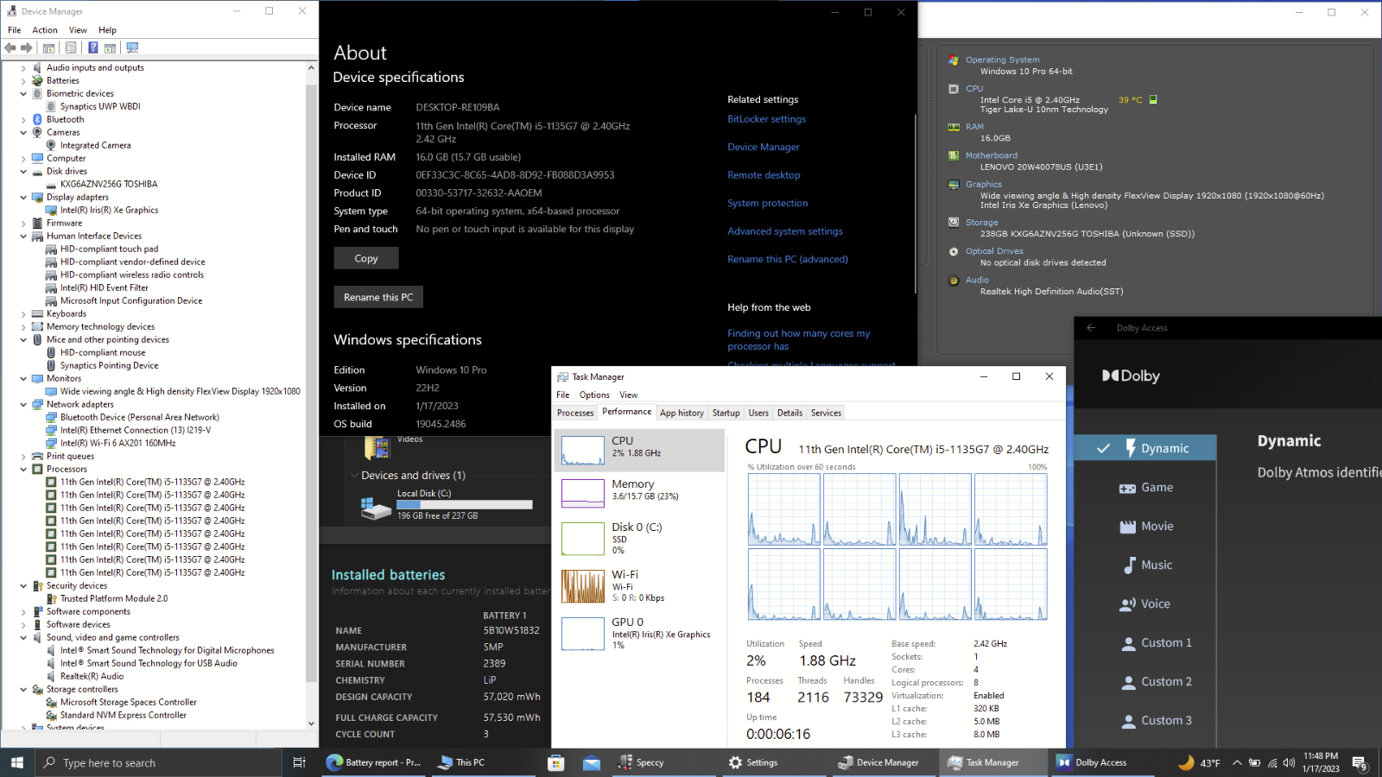Select Custom 2 profile in Dolby
Viewport: 1382px width, 777px height.
[1145, 681]
